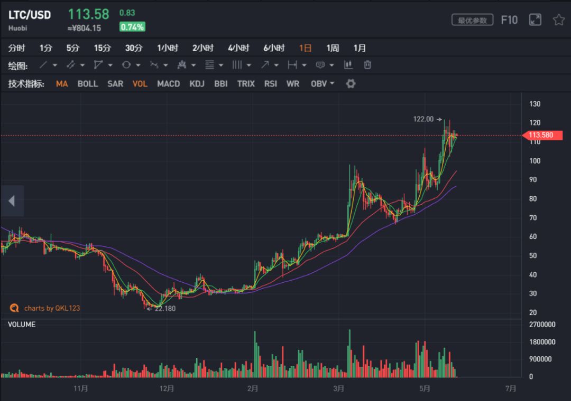Switch to the 1月 monthly tab
Image resolution: width=571 pixels, height=401 pixels.
(x=360, y=48)
